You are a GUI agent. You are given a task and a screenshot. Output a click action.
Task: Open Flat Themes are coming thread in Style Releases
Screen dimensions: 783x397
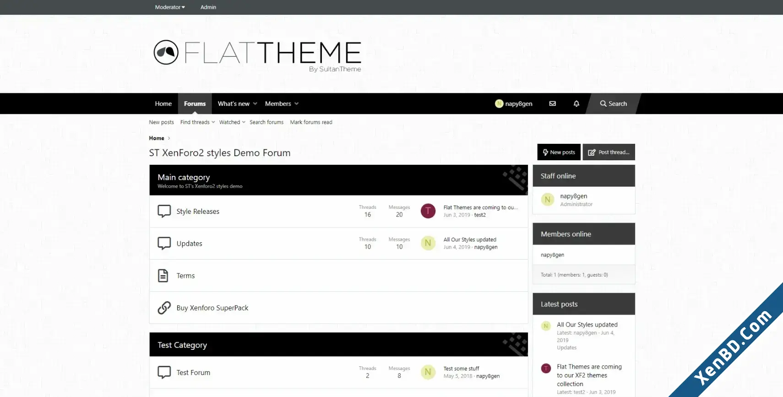pyautogui.click(x=481, y=207)
